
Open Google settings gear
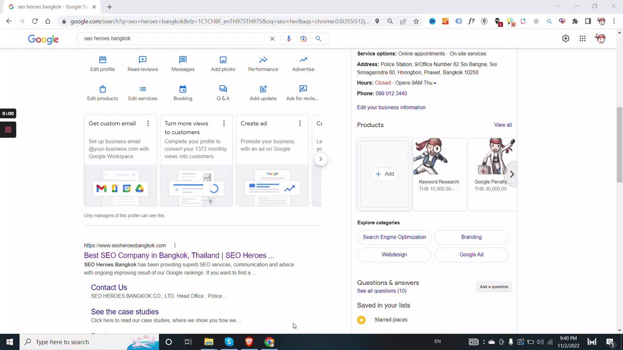click(566, 38)
